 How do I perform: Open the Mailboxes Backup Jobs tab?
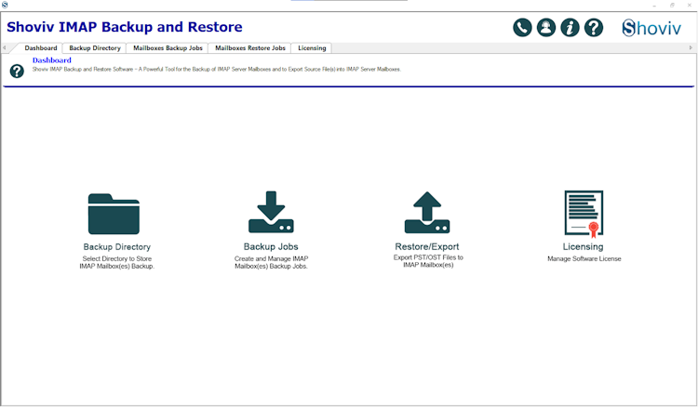pyautogui.click(x=168, y=48)
